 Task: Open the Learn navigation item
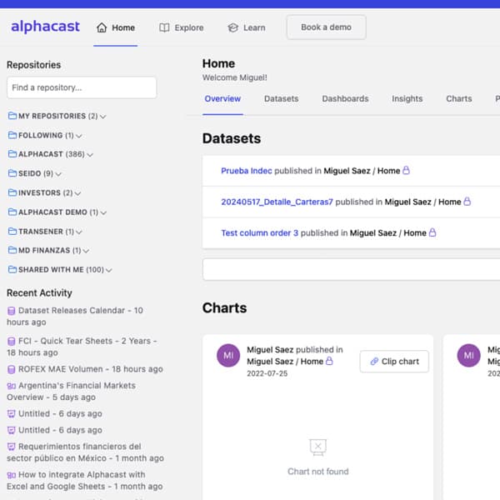click(247, 27)
